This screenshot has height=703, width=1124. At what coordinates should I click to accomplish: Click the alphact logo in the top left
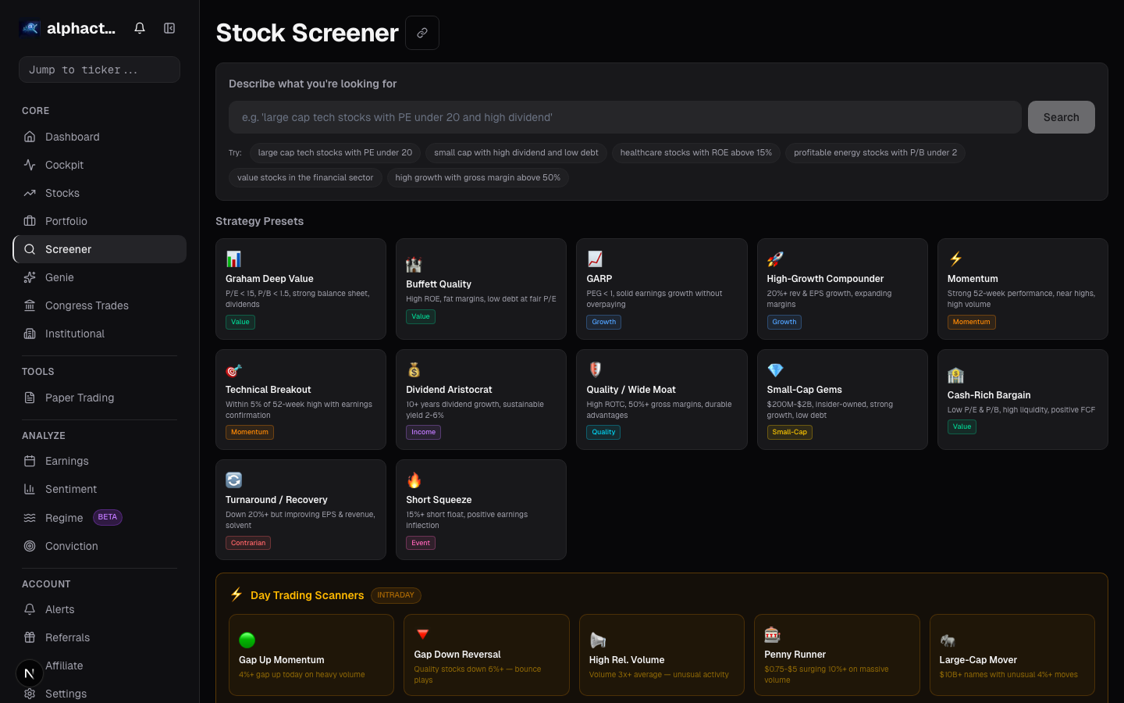[29, 27]
